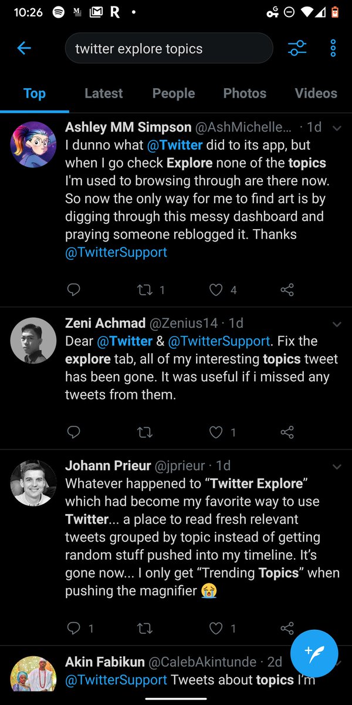Screen dimensions: 352x705
Task: Open the @TwitterSupport mention in Ashley's tweet
Action: point(116,253)
